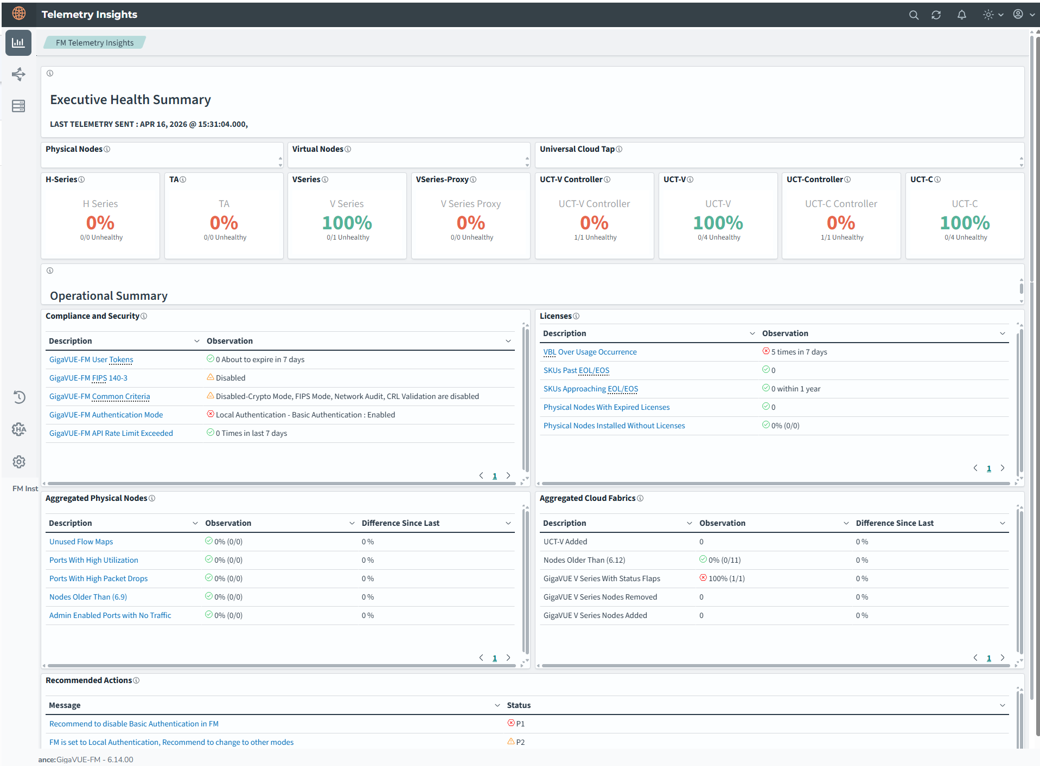Open the inventory server sidebar icon
This screenshot has width=1040, height=766.
18,106
